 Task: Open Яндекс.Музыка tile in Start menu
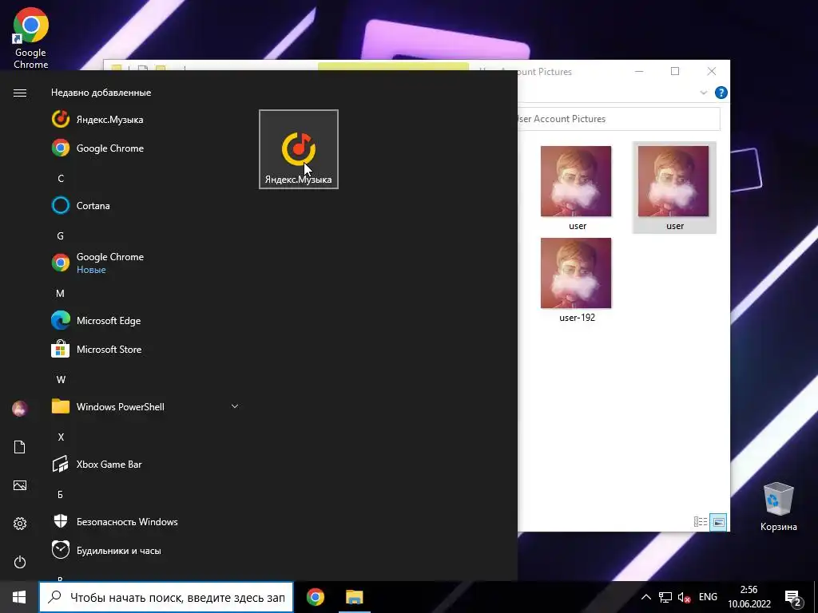coord(299,149)
